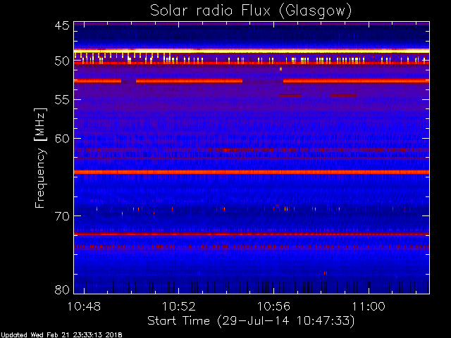Click the 55 frequency tick label
The width and height of the screenshot is (451, 338).
click(62, 100)
